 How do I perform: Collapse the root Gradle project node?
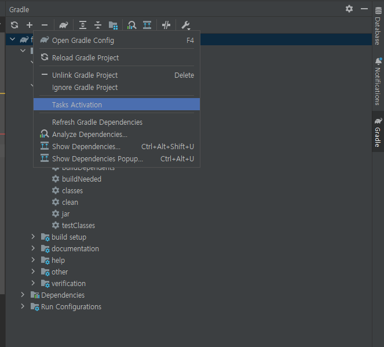coord(13,39)
